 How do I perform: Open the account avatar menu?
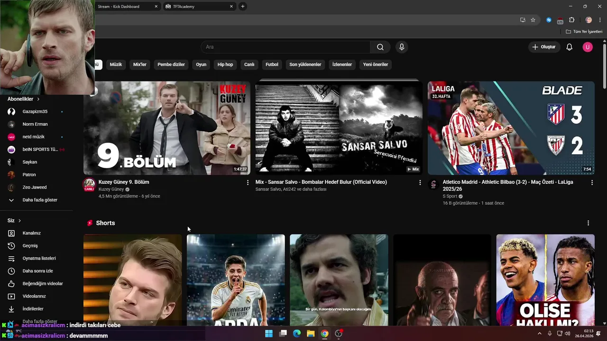click(x=588, y=47)
